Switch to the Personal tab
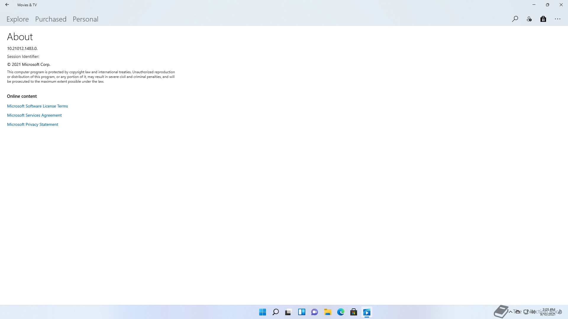This screenshot has height=319, width=568. [x=85, y=19]
